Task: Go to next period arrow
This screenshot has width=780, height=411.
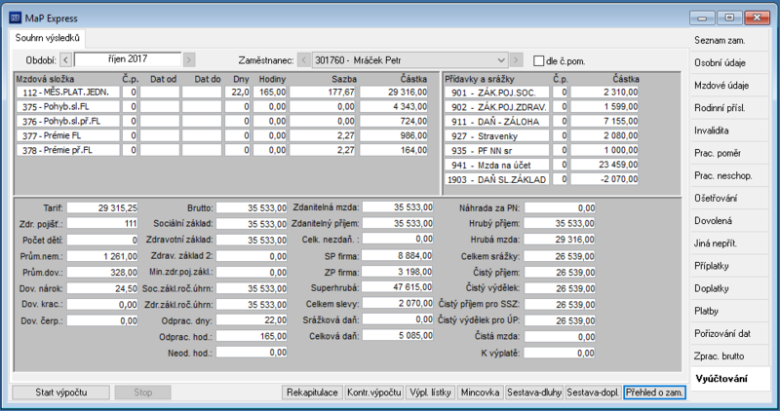Action: (x=189, y=59)
